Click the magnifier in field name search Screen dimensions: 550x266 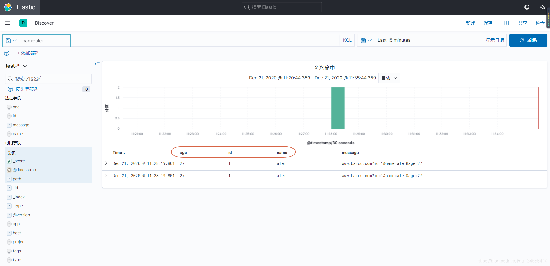click(10, 79)
